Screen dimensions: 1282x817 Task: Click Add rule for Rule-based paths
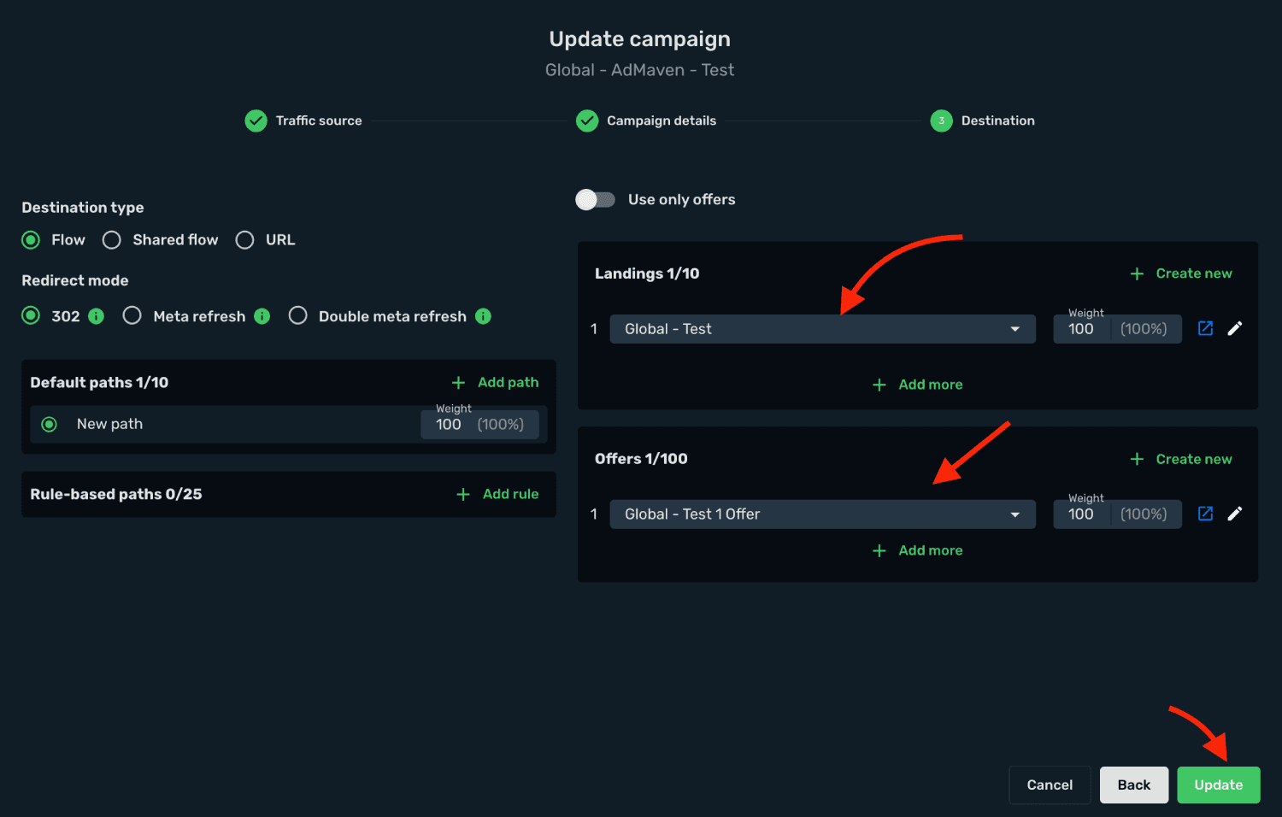(497, 494)
